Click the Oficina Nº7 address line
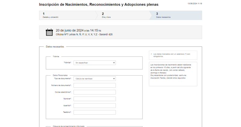Image resolution: width=241 pixels, height=127 pixels. coord(84,34)
